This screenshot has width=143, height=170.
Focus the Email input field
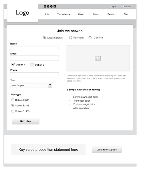tap(34, 58)
